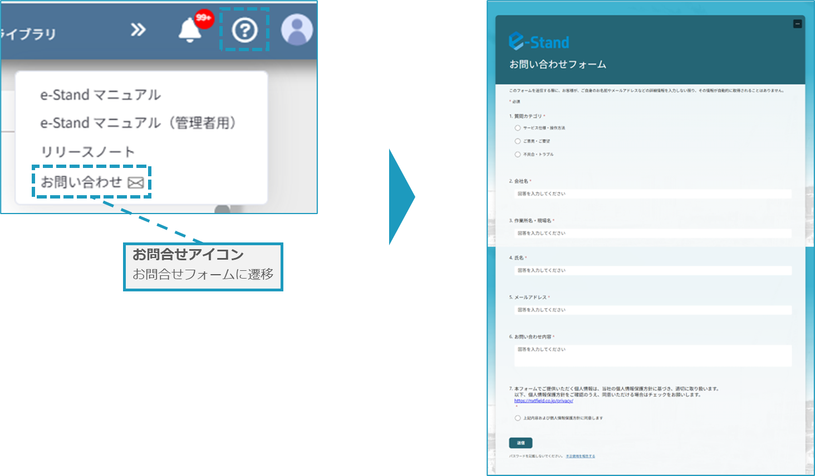Image resolution: width=815 pixels, height=476 pixels.
Task: Open e-Stand マニュアル（管理者用） menu entry
Action: (138, 123)
